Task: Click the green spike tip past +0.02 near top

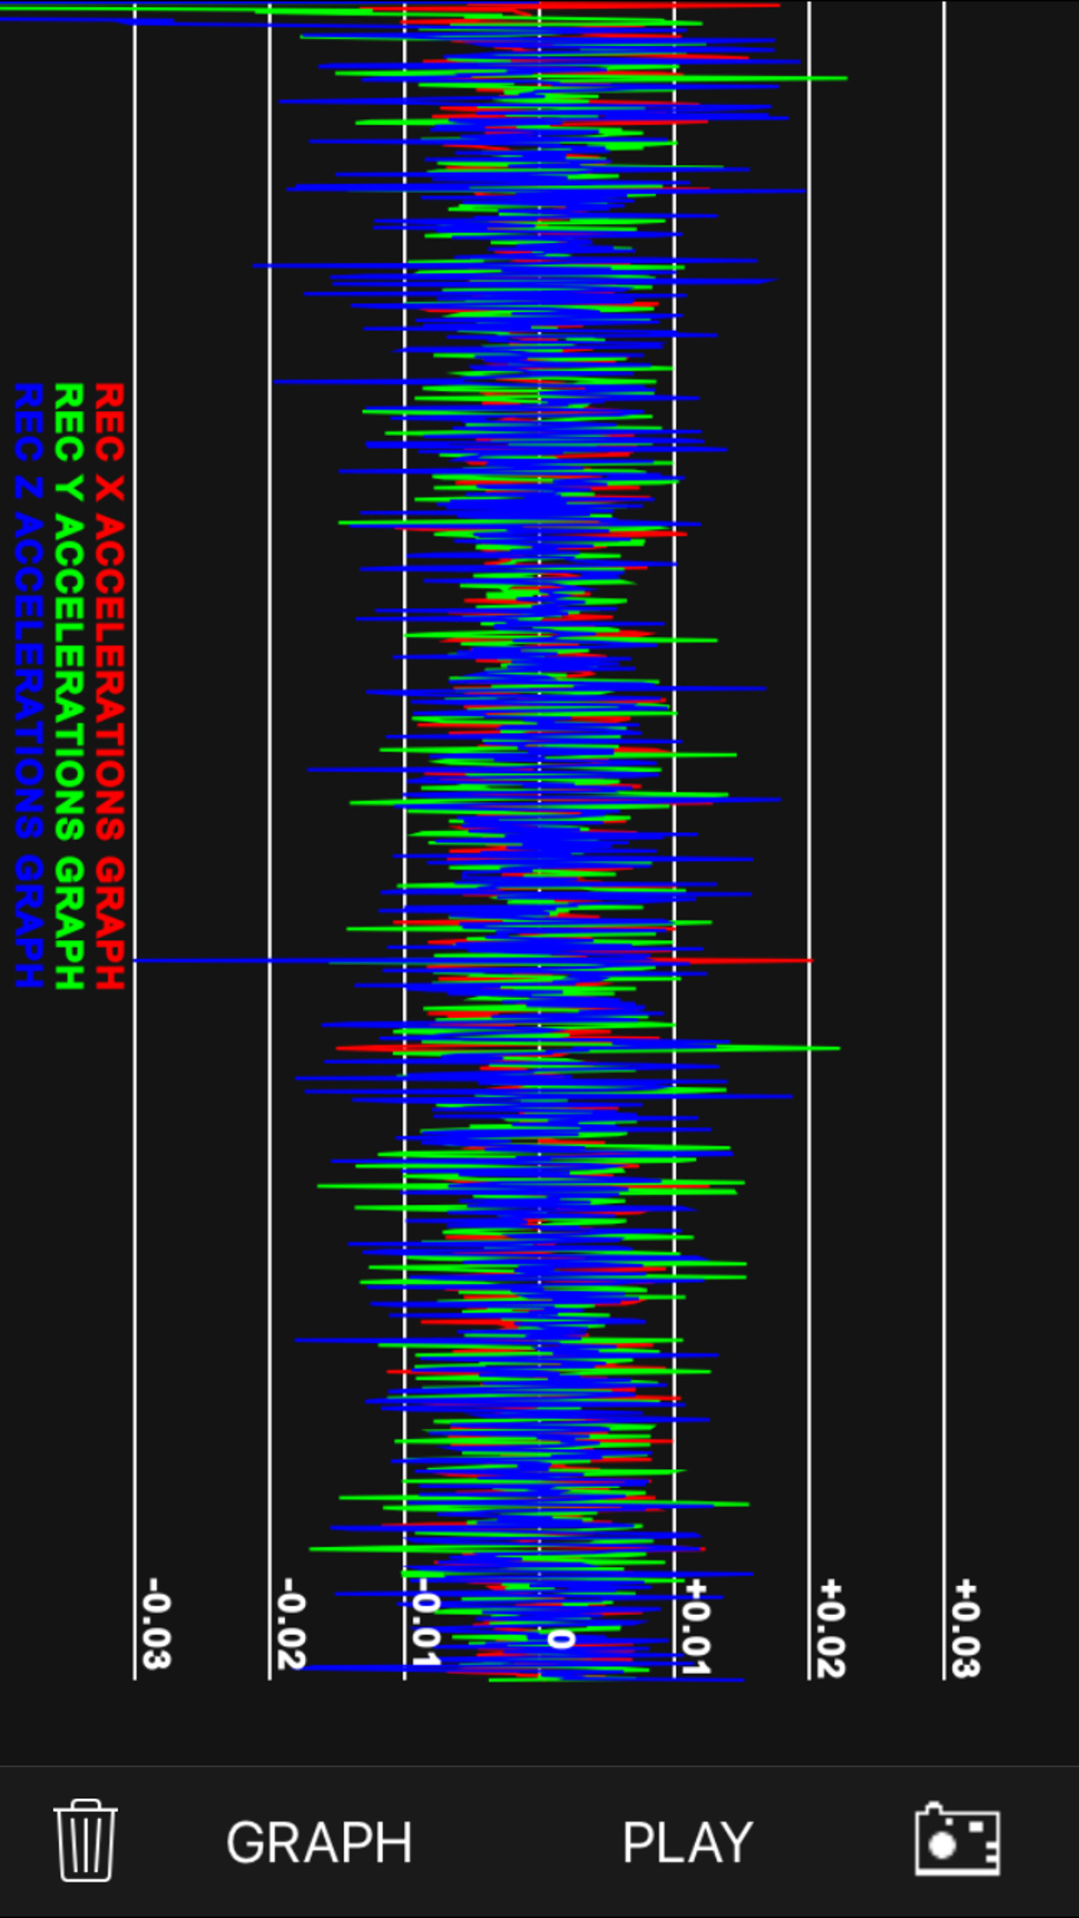Action: (x=841, y=78)
